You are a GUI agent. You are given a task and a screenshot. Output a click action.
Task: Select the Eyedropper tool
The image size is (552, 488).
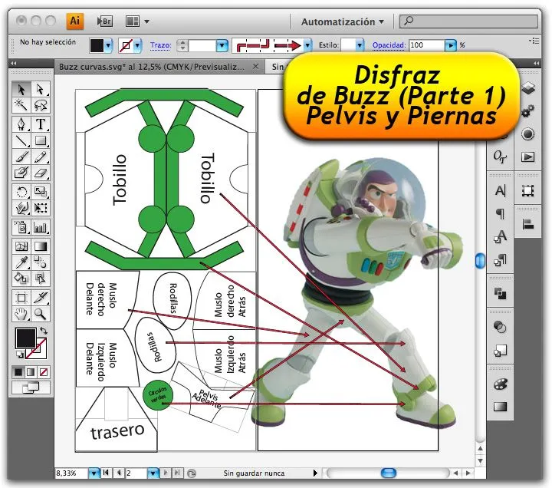click(21, 262)
